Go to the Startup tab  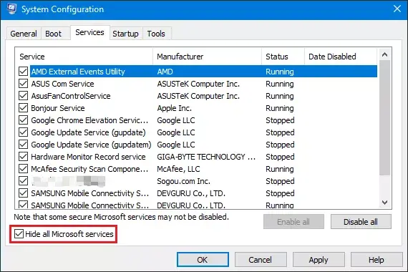(x=125, y=34)
